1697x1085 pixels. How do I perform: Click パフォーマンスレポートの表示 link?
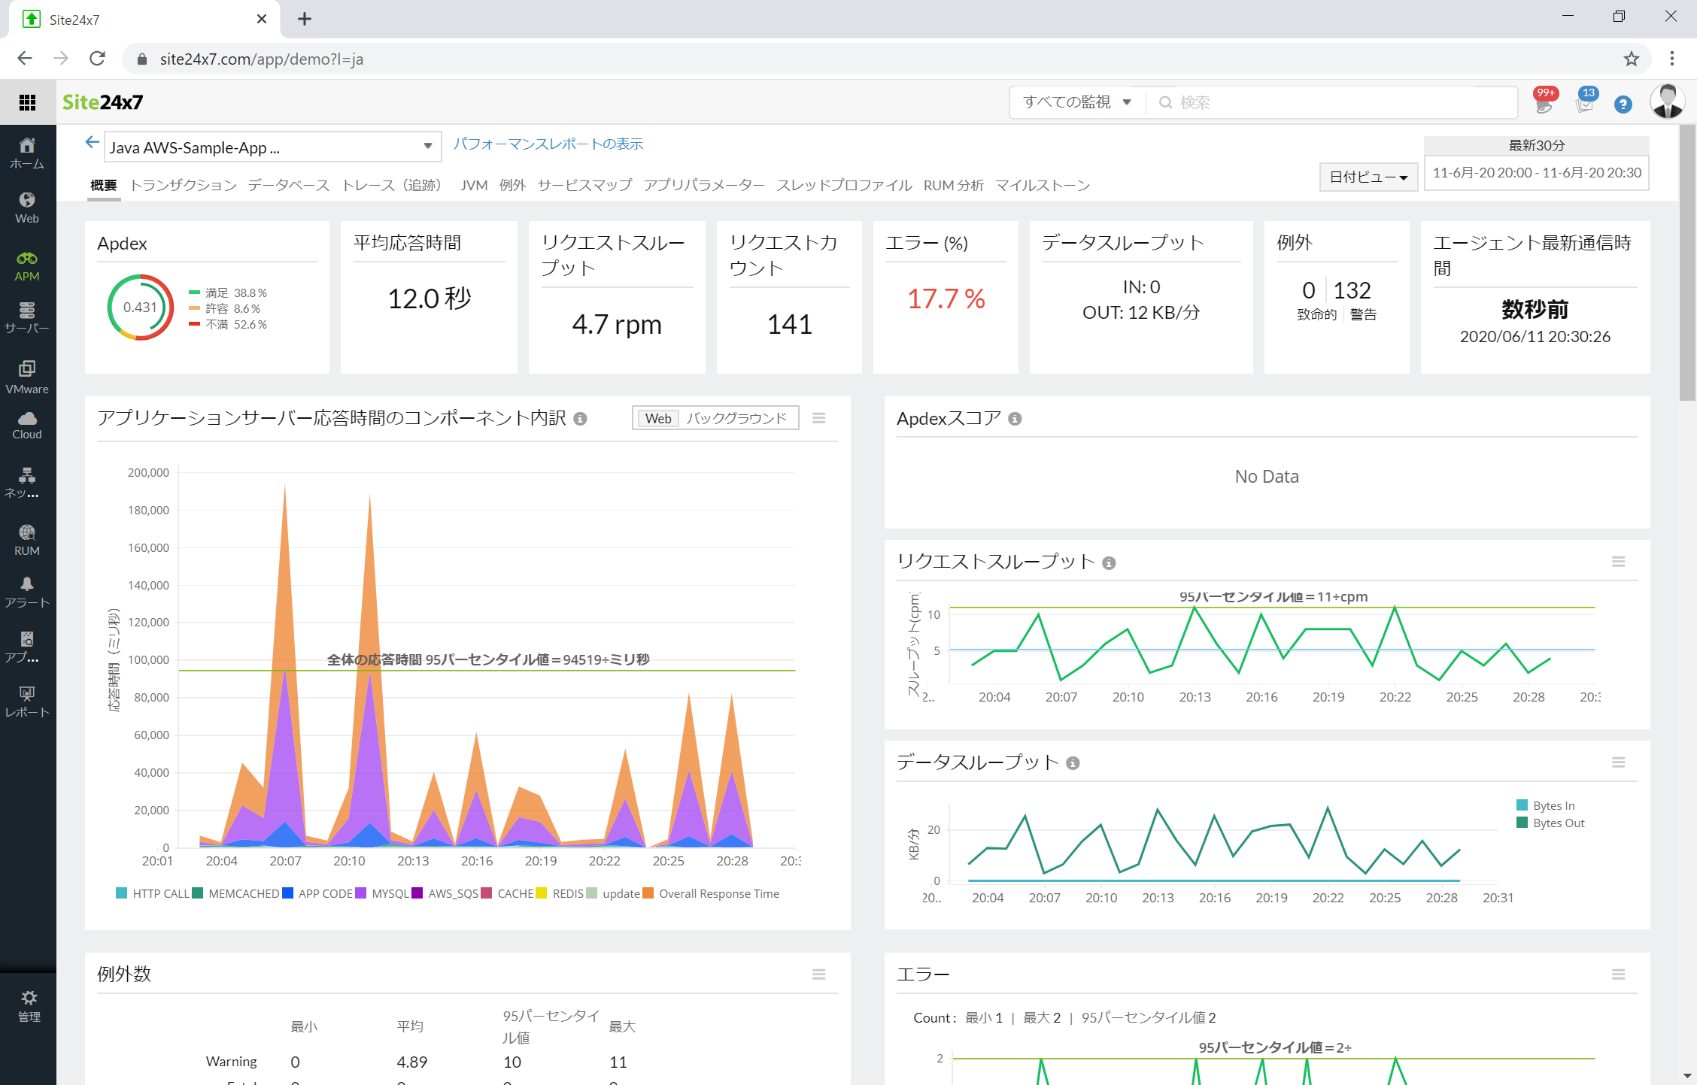(548, 144)
